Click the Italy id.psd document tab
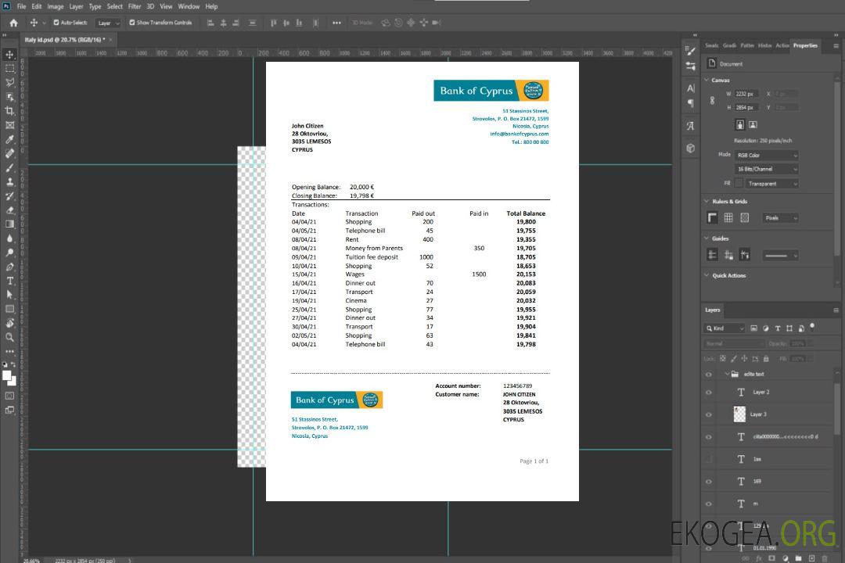This screenshot has width=845, height=563. [x=66, y=38]
